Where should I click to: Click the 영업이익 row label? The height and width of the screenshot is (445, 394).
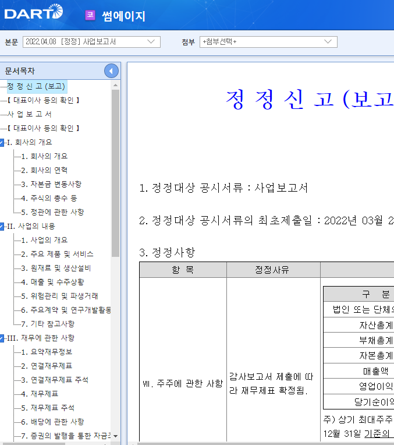pyautogui.click(x=376, y=386)
